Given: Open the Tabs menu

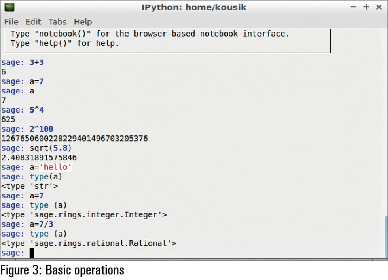Looking at the screenshot, I should (57, 22).
